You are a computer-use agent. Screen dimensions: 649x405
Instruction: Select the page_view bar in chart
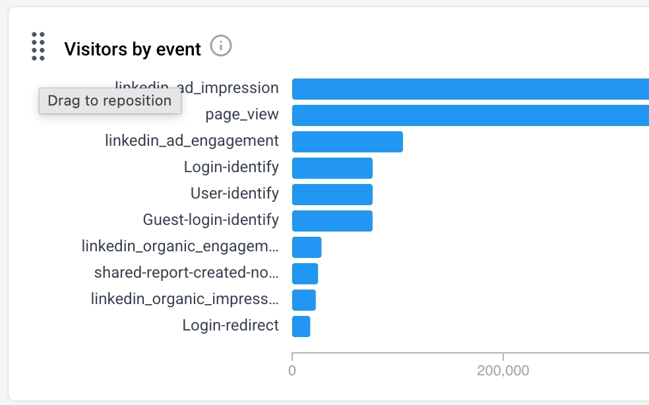point(470,115)
